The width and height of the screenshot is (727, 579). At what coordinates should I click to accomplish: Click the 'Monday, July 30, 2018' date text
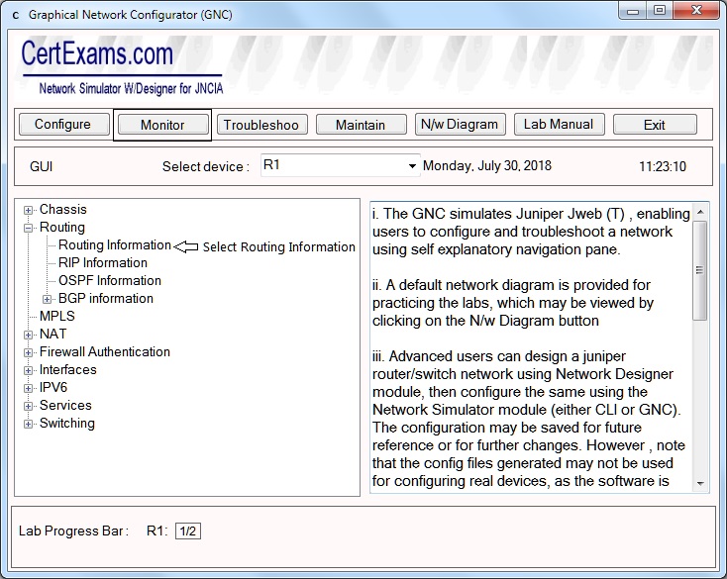click(487, 166)
